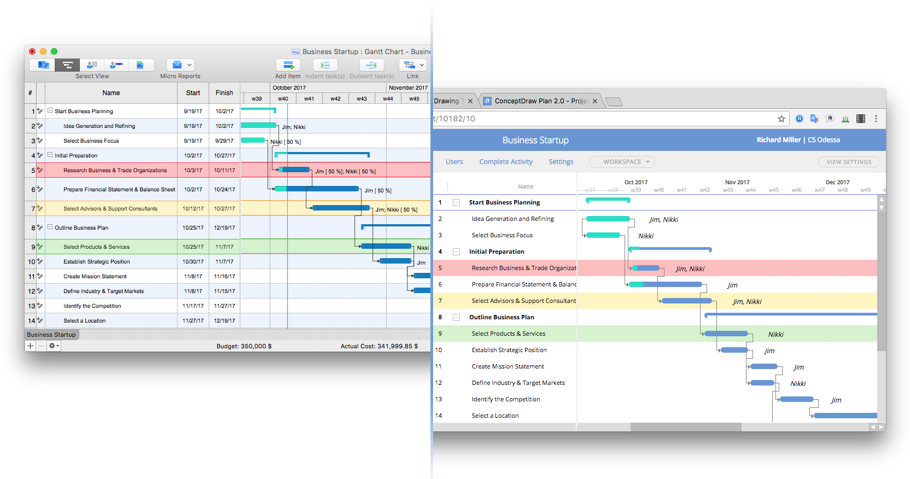Select the Business Startup sheet tab at bottom
Screen dimensions: 910x479
pos(52,335)
